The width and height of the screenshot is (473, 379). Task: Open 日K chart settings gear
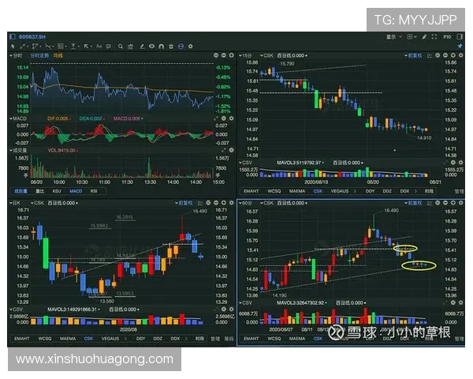[x=231, y=203]
